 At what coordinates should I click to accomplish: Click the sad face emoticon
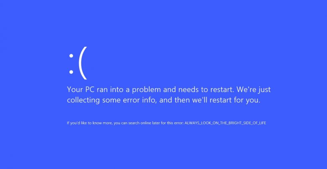coord(78,63)
